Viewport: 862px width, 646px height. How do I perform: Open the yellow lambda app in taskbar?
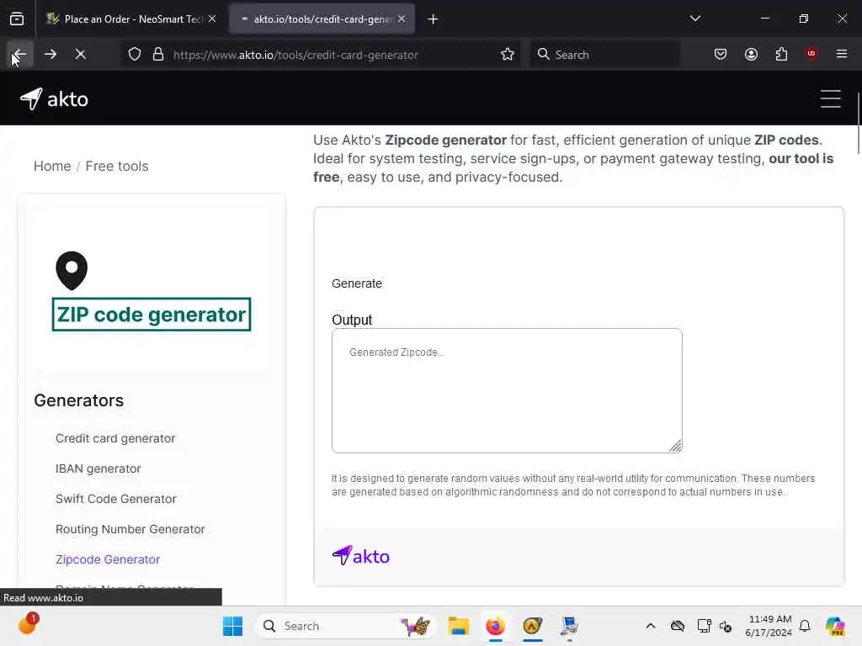point(532,626)
